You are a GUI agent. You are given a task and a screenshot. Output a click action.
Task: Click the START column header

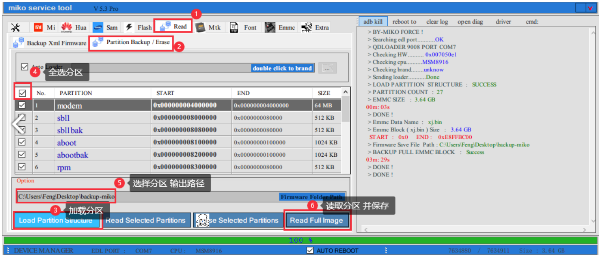click(191, 93)
